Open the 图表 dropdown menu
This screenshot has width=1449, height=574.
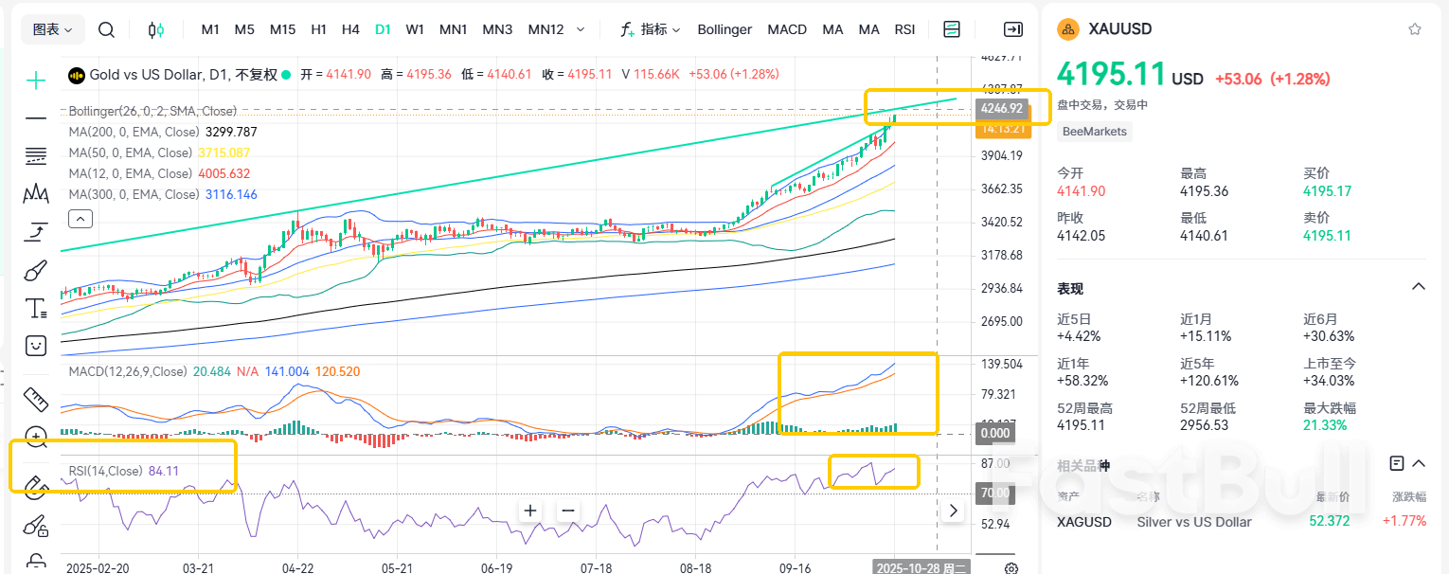tap(53, 29)
